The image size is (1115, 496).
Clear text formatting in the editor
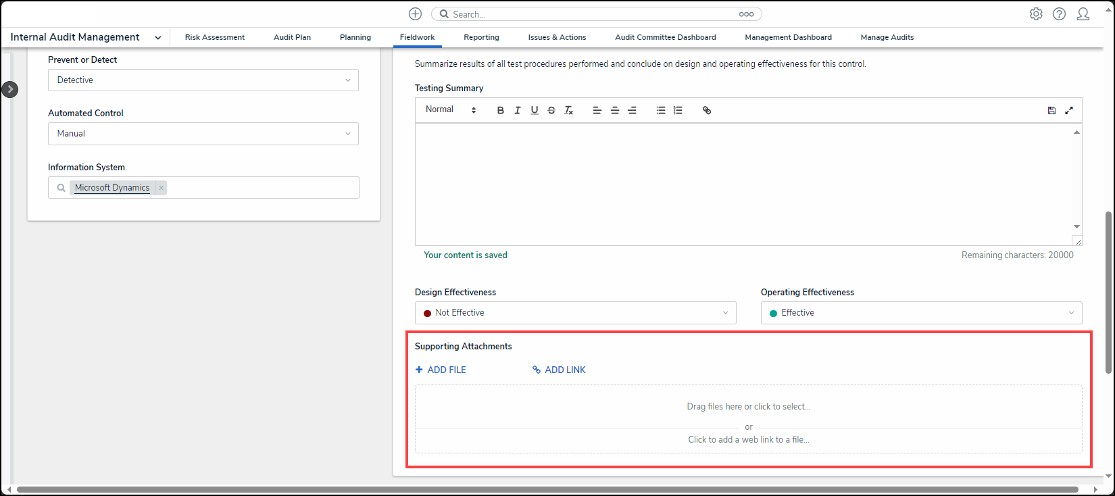tap(569, 110)
